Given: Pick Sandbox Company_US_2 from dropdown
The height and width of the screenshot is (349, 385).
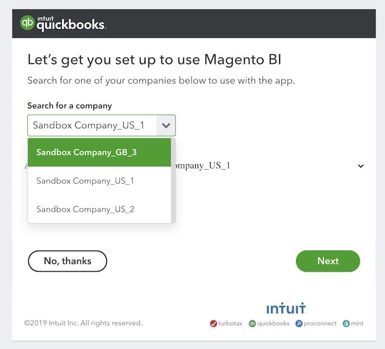Looking at the screenshot, I should tap(85, 209).
